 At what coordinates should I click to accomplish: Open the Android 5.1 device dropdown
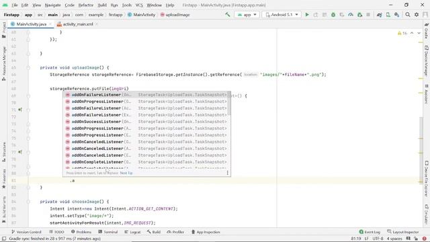tap(282, 15)
